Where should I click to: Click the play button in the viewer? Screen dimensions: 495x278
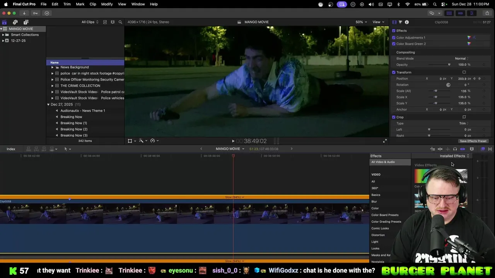[233, 141]
